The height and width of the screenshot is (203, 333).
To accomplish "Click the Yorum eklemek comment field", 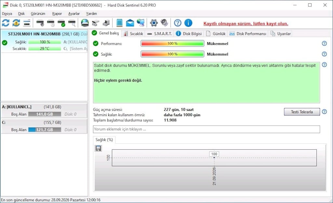I will tap(206, 129).
